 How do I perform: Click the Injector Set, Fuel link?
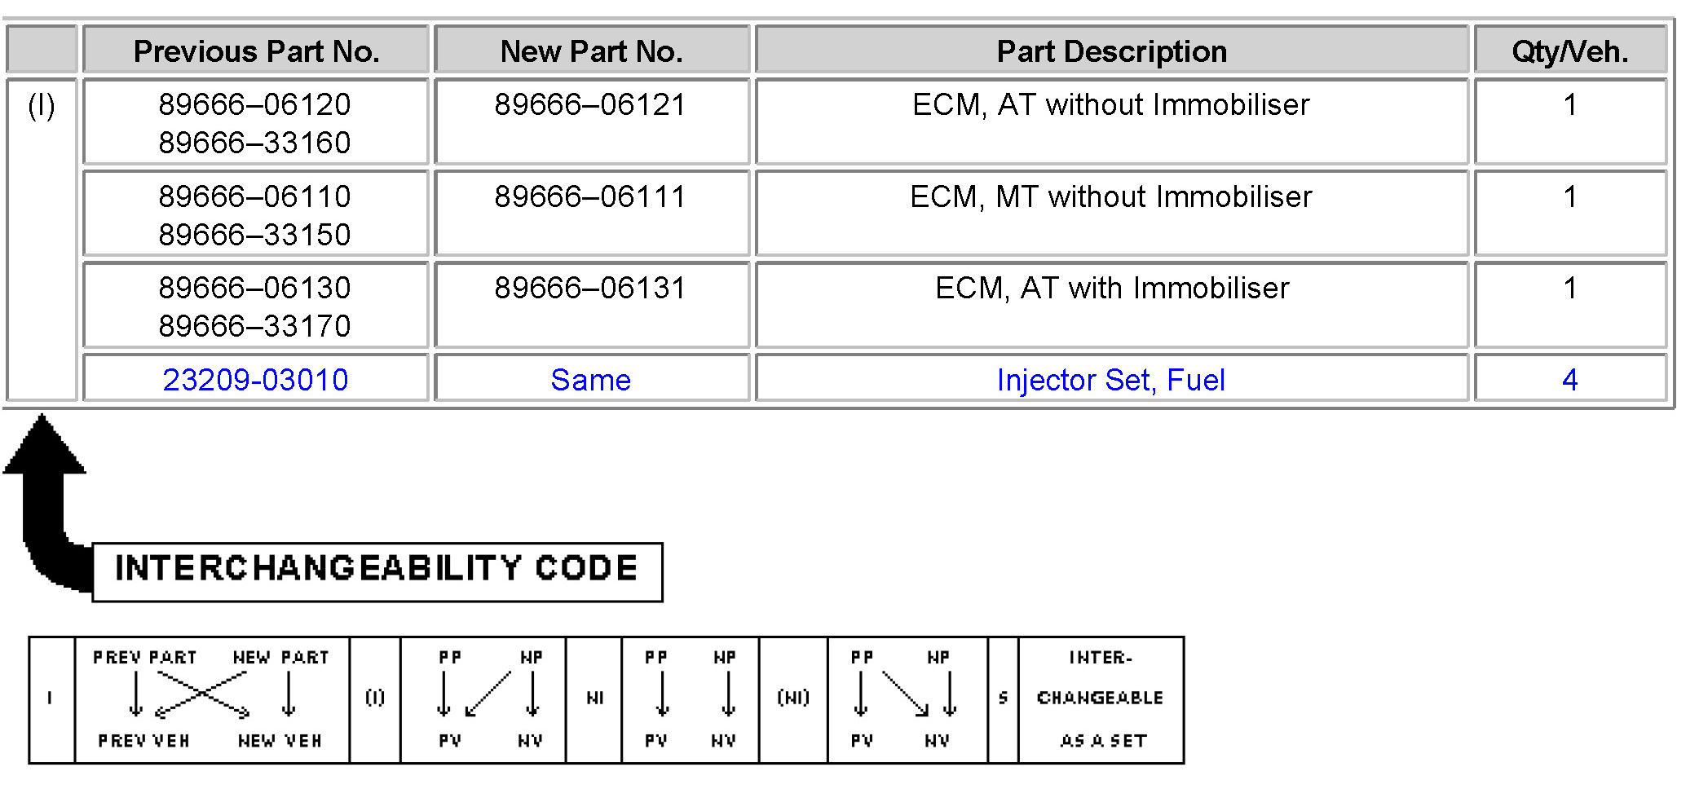(x=1110, y=380)
